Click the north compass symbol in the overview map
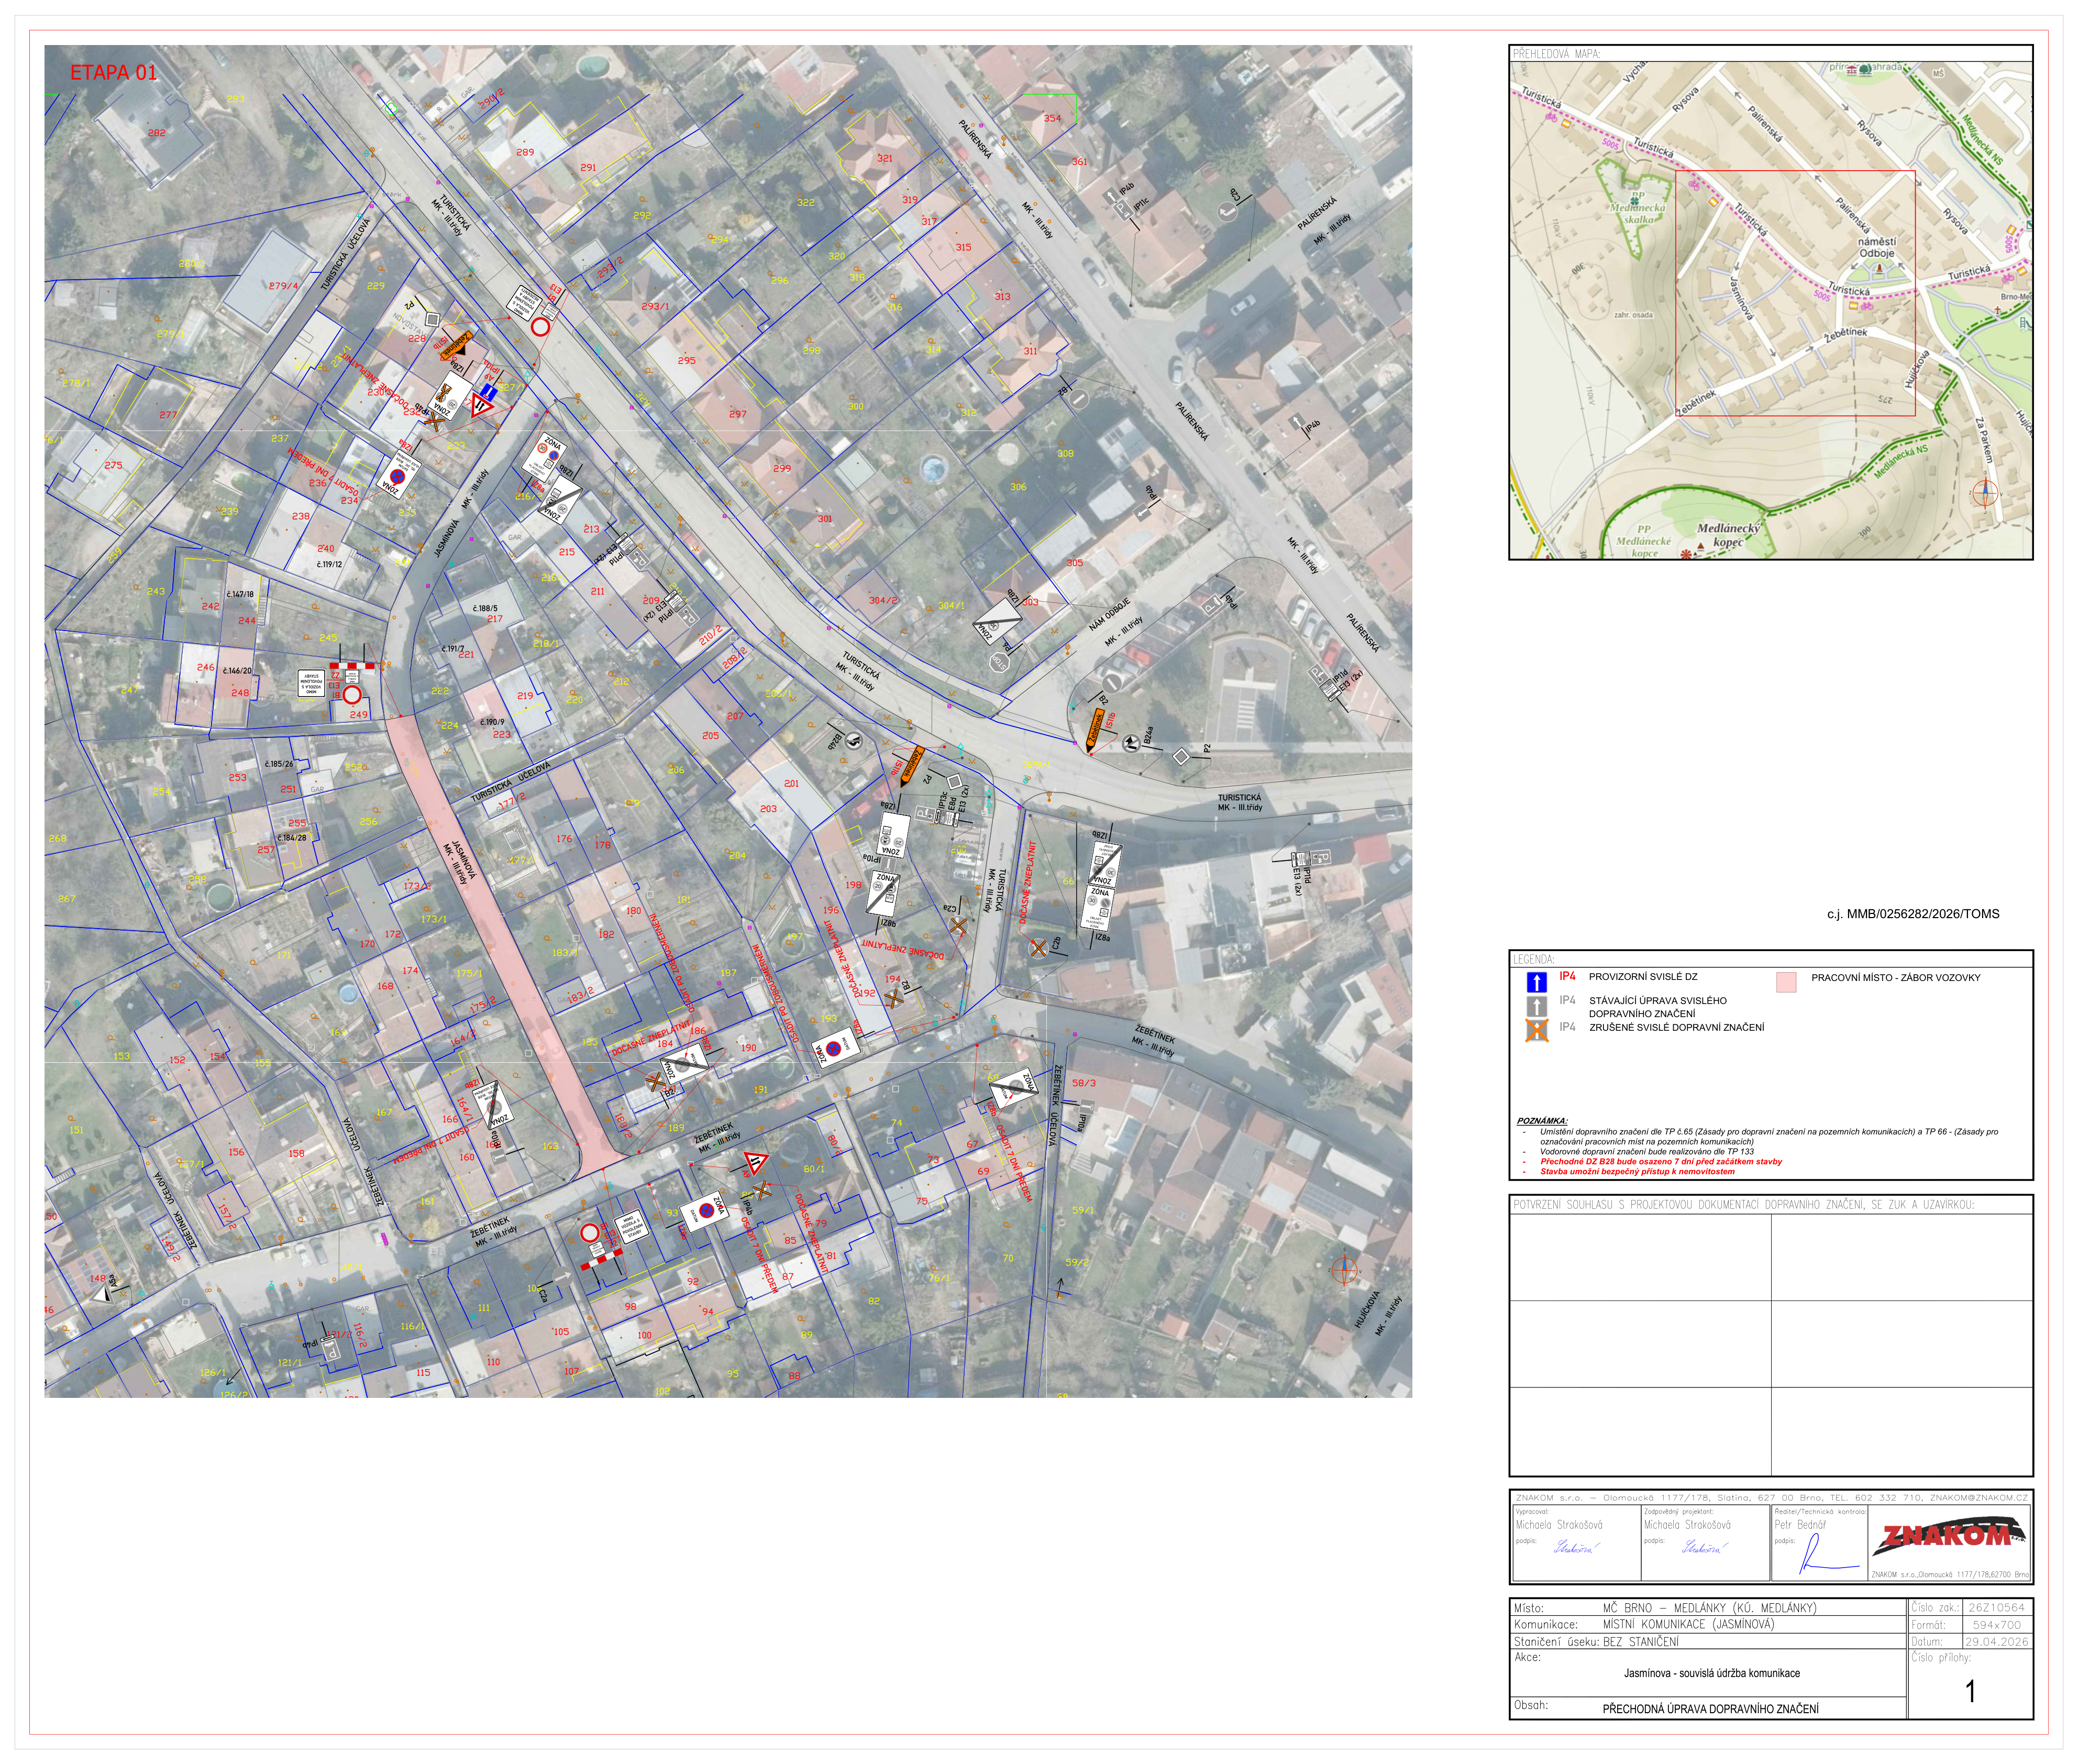Viewport: 2078px width, 1764px height. pos(1984,493)
